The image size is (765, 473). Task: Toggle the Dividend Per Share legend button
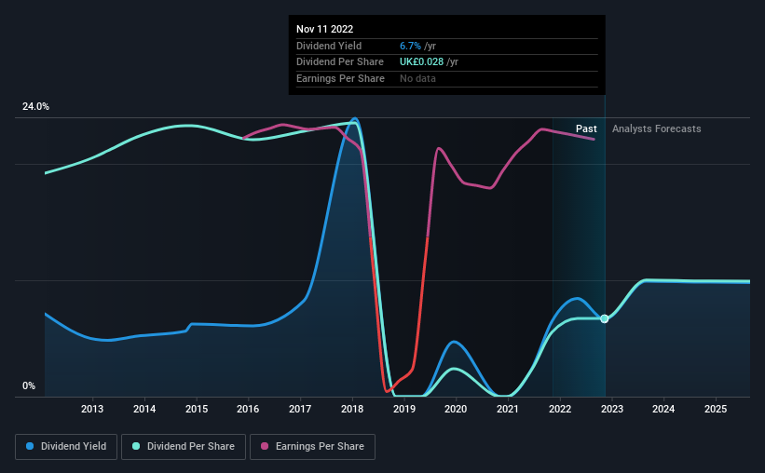coord(184,447)
